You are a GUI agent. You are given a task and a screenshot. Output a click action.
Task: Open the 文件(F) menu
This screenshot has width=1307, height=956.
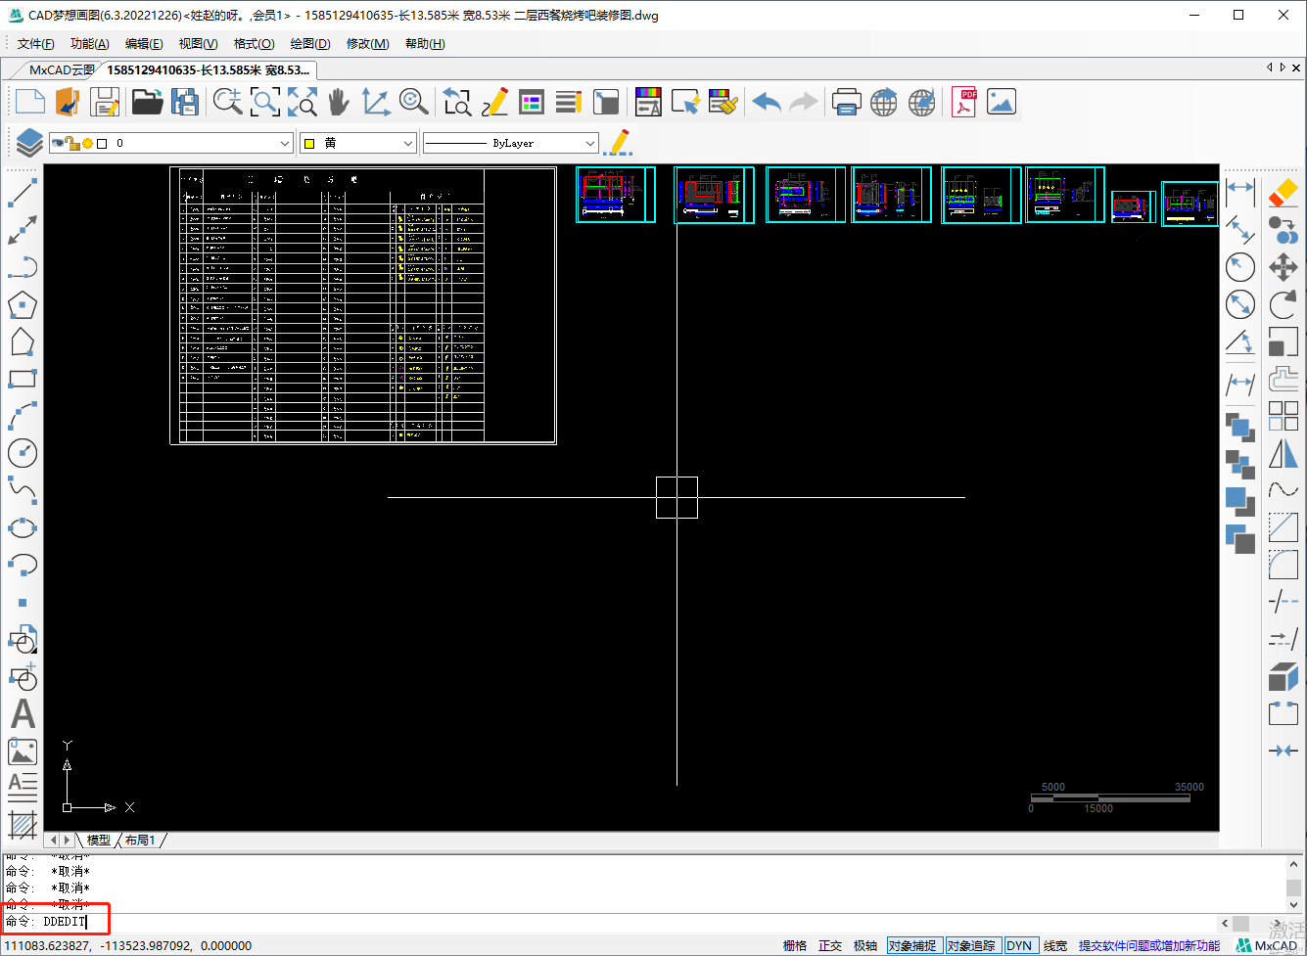pos(36,44)
